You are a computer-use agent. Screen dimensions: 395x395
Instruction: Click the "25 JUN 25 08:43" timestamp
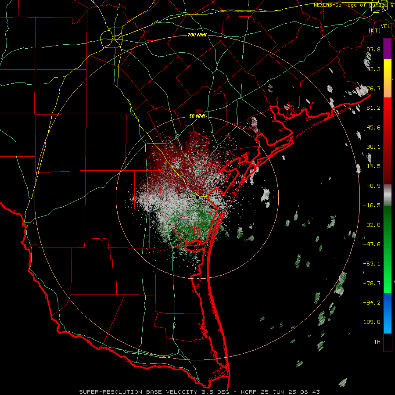290,392
